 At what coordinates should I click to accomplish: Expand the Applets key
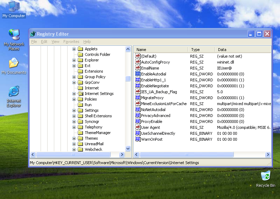pos(74,49)
